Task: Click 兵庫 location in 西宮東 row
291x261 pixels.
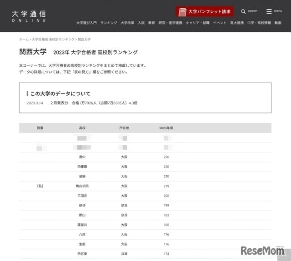Action: coord(124,254)
